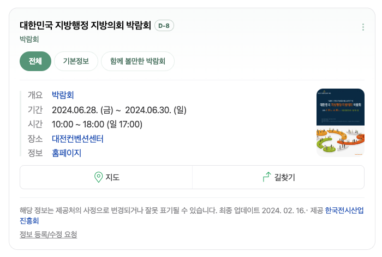
Task: Open the blue 박람회 link beside 개요
Action: [63, 95]
